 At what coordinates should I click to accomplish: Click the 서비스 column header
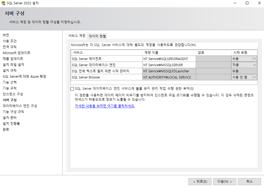point(106,53)
